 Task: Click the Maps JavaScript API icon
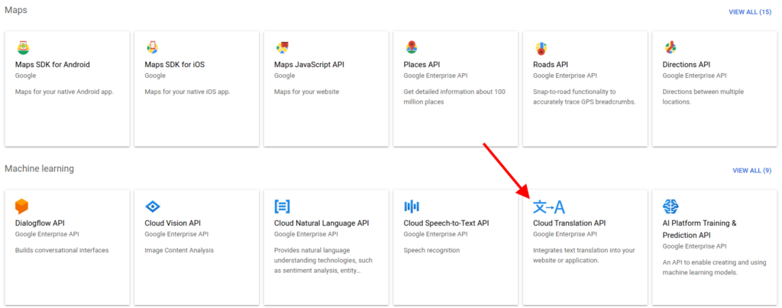(x=282, y=48)
